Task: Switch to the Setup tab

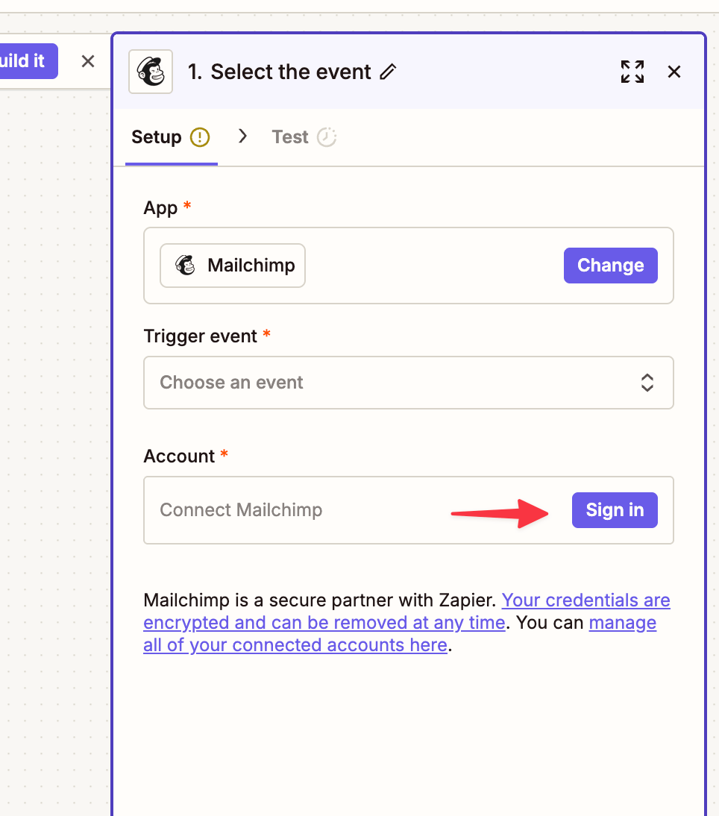Action: pos(157,137)
